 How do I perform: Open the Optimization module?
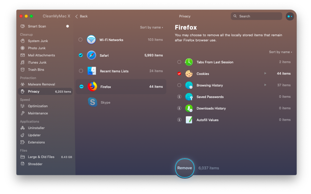45,106
